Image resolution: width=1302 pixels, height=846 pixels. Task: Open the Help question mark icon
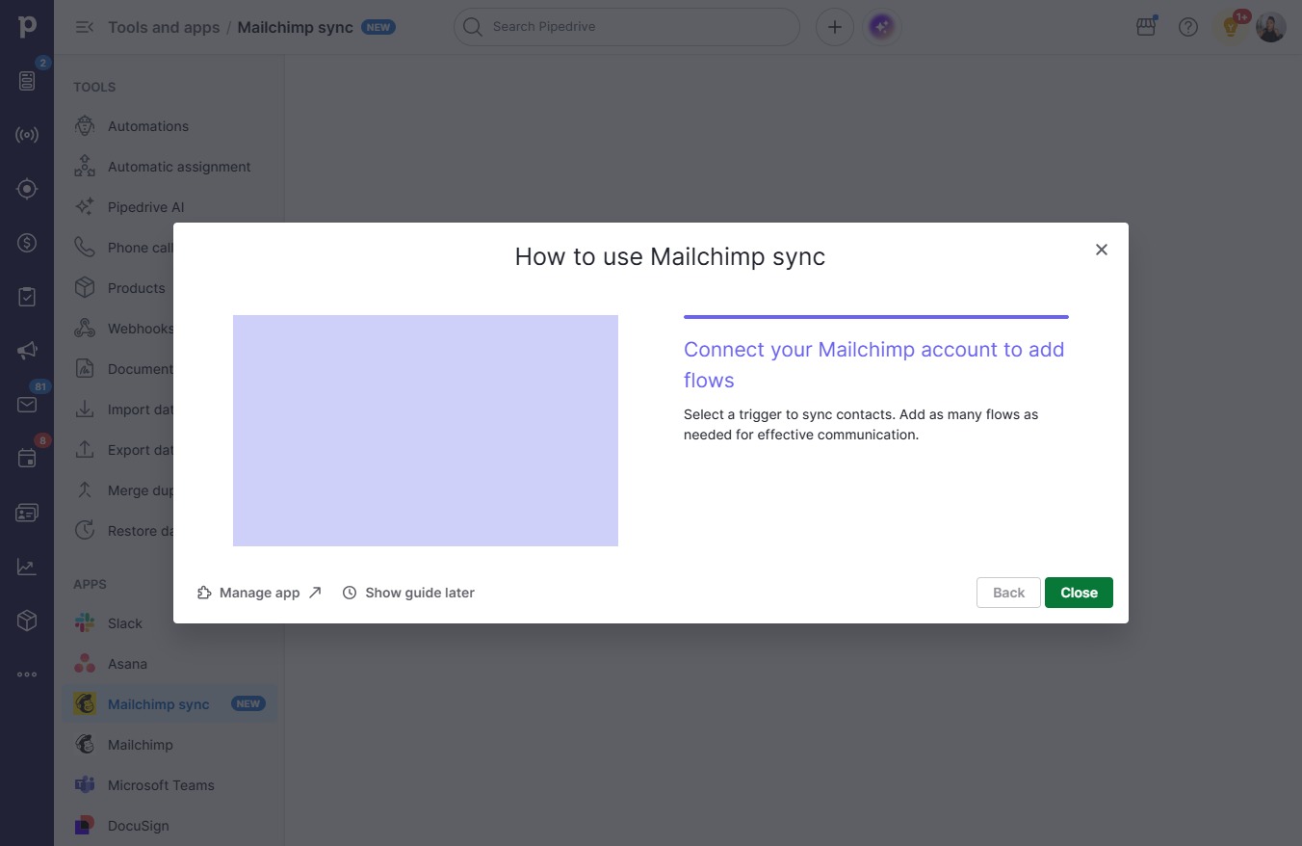click(1188, 27)
